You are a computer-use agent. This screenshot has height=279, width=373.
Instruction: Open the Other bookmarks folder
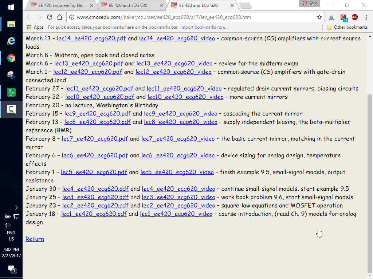coord(347,27)
